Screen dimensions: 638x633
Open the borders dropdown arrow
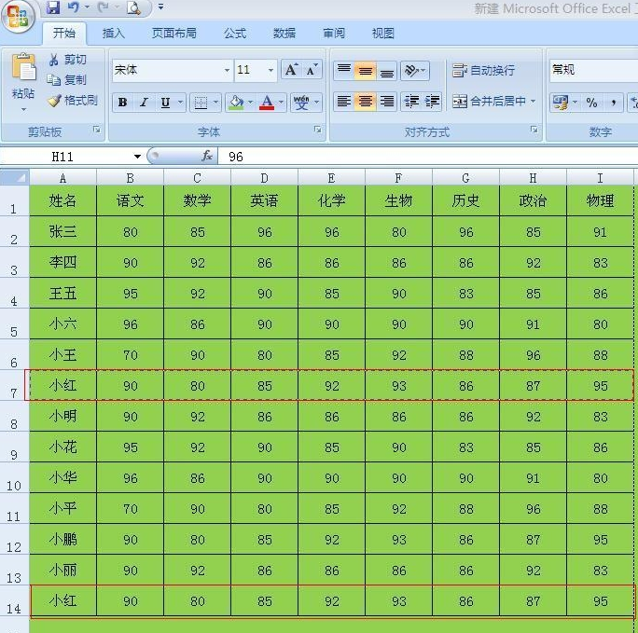click(x=216, y=103)
